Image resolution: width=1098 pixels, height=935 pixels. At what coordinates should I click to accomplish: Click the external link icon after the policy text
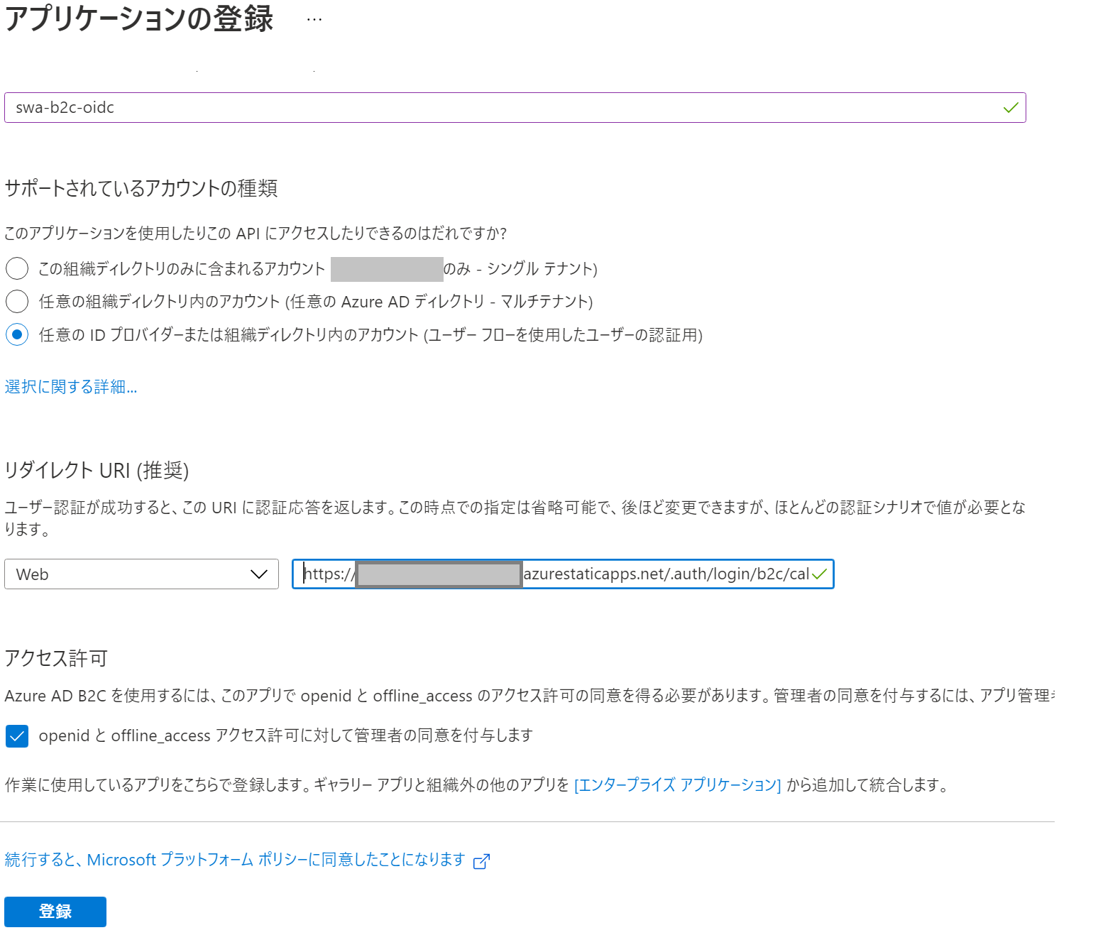tap(481, 861)
